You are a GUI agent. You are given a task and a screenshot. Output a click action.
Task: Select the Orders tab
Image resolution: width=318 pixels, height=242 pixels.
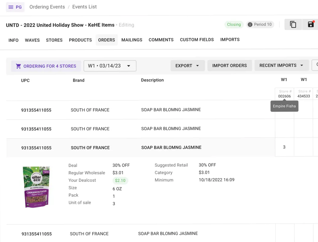pyautogui.click(x=106, y=40)
